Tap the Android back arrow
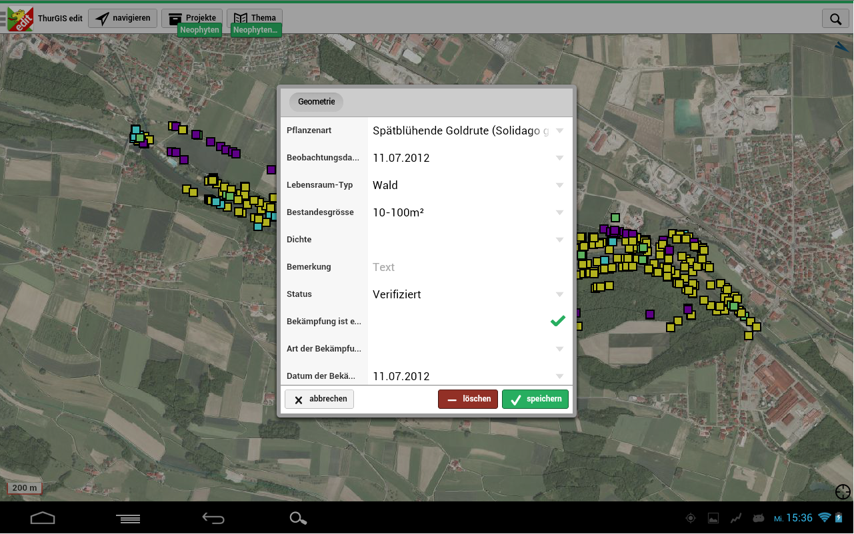Screen dimensions: 854x534 pos(213,518)
